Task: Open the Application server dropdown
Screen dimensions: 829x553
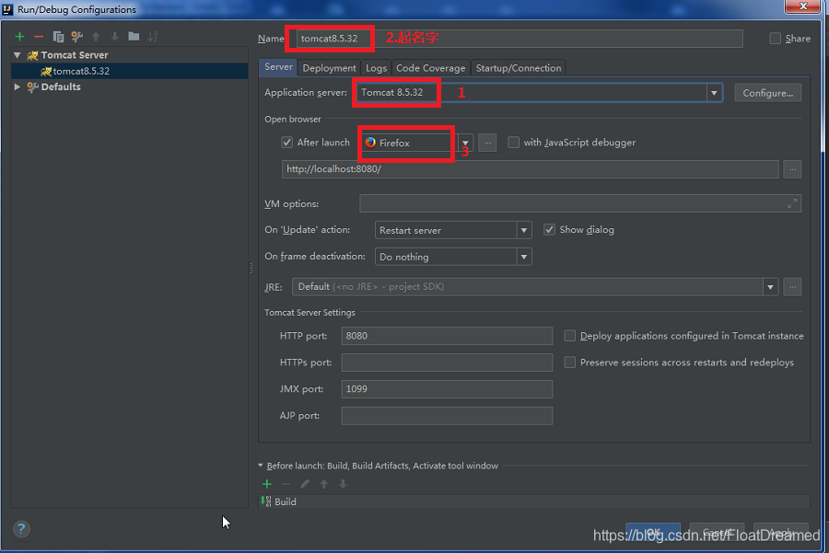Action: pyautogui.click(x=714, y=93)
